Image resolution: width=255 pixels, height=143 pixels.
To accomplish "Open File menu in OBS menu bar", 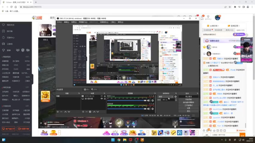I will pyautogui.click(x=59, y=22).
